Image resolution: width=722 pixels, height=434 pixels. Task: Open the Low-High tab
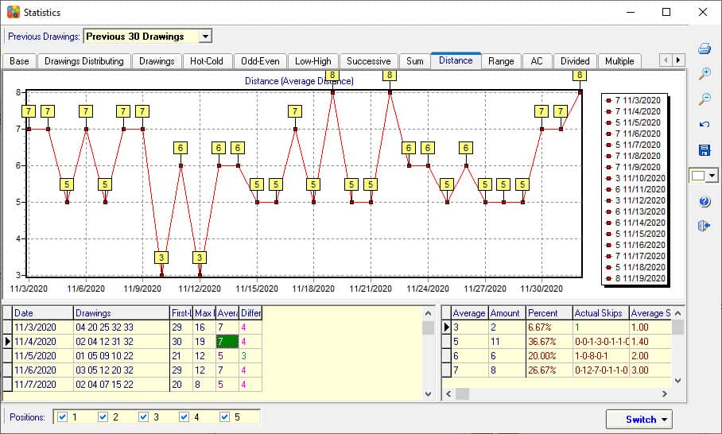(x=313, y=61)
